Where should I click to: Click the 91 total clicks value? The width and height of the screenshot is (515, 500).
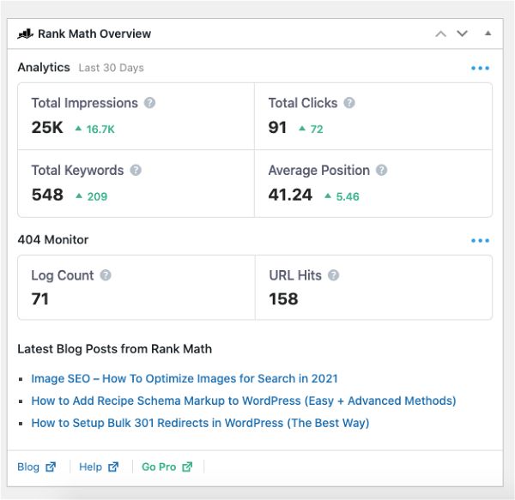click(x=277, y=127)
